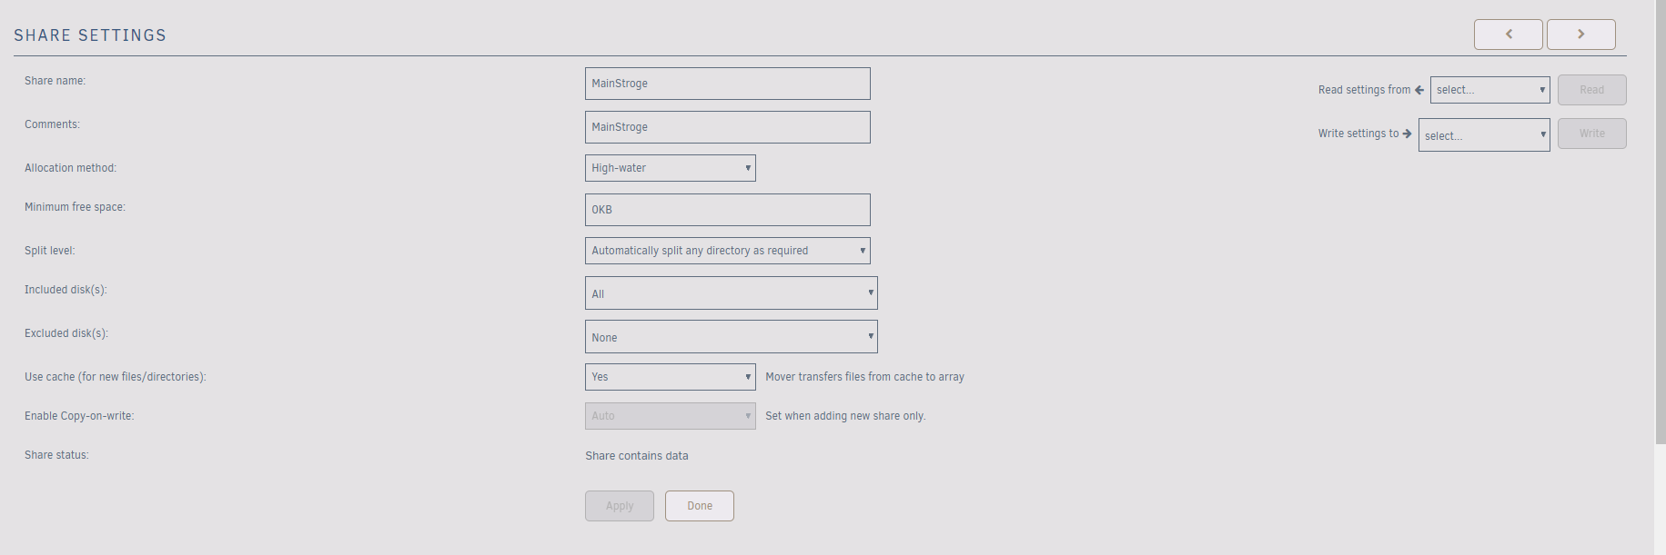Click the Comments text field

pyautogui.click(x=727, y=127)
